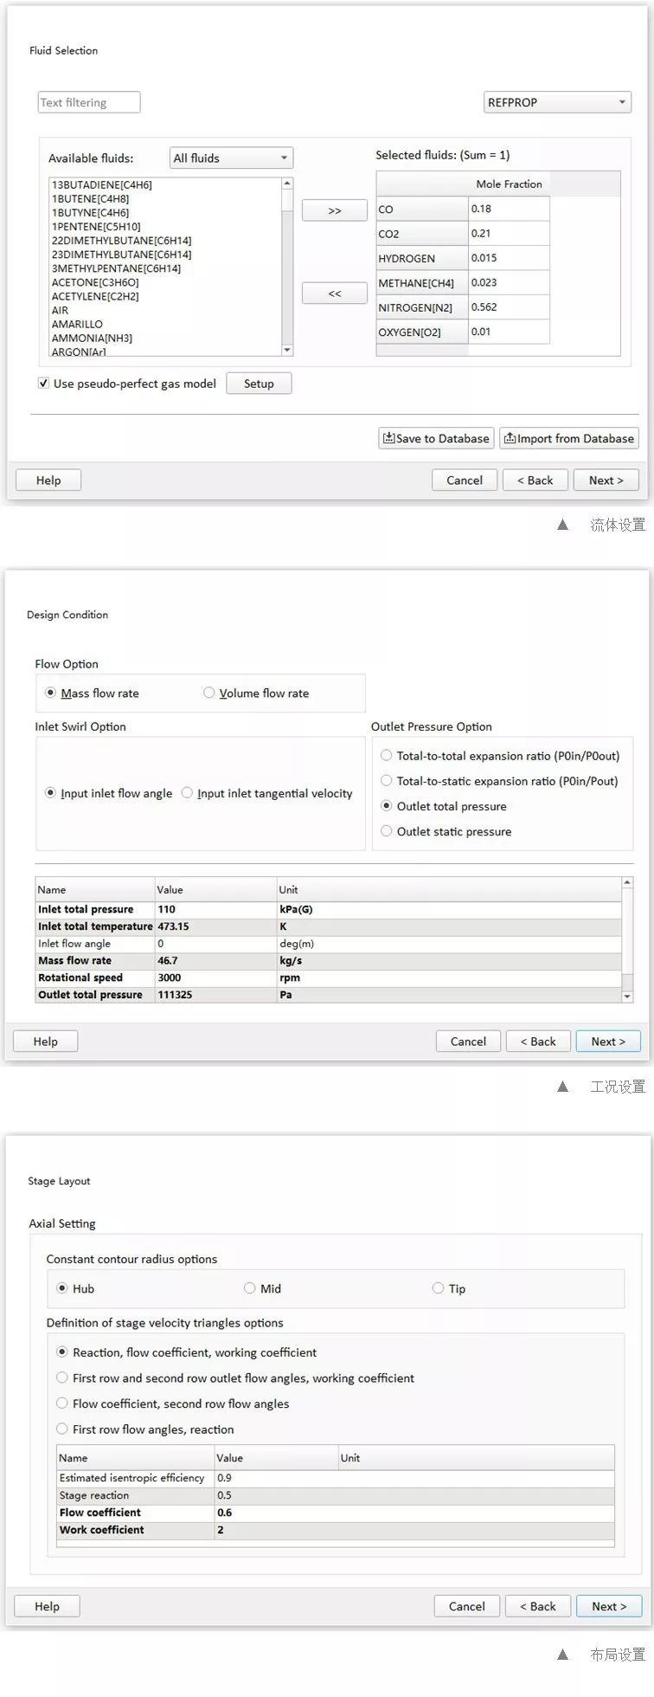
Task: Select Volume flow rate radio option
Action: pyautogui.click(x=209, y=693)
